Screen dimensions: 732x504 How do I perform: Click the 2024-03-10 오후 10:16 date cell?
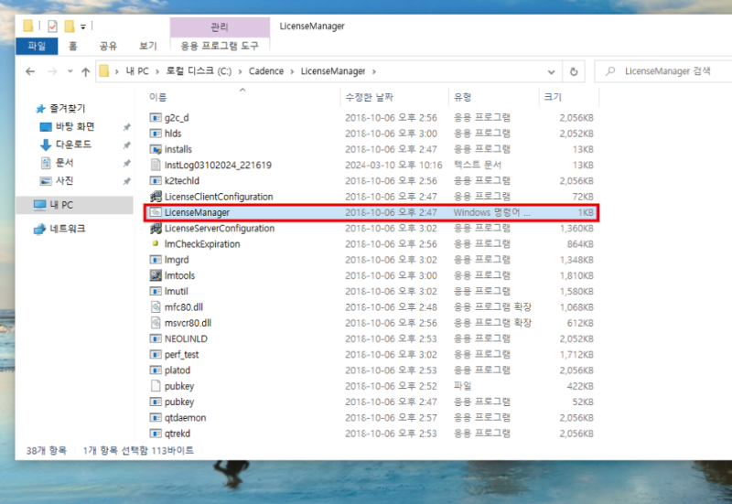click(393, 166)
